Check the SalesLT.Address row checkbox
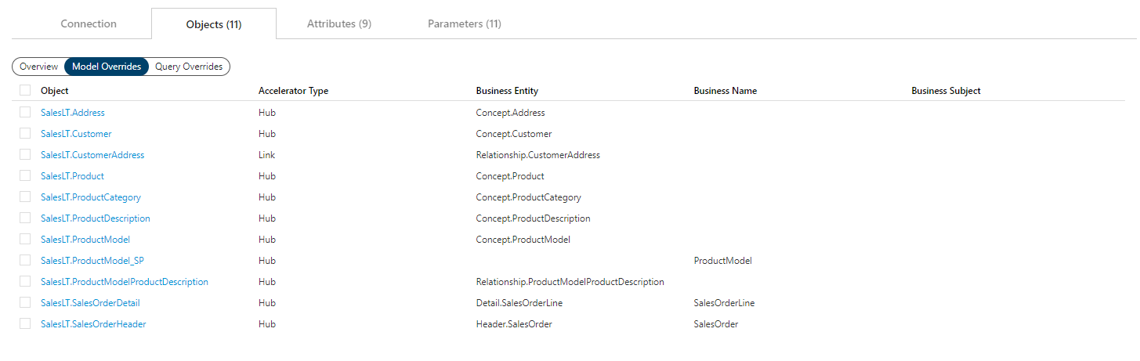 pos(25,113)
